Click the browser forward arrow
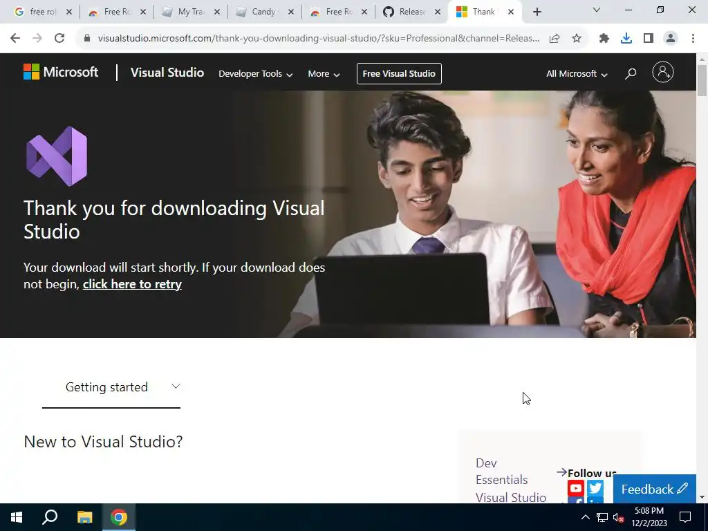 point(37,39)
